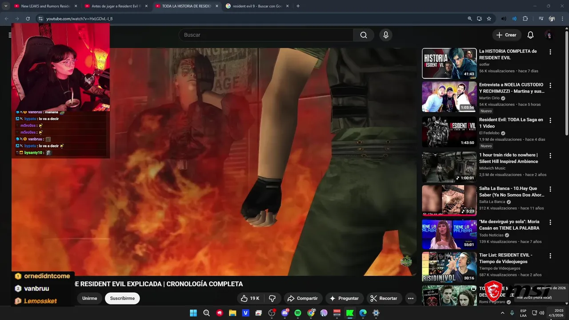Open options for Tier List RESIDENT EVIL

tap(550, 256)
